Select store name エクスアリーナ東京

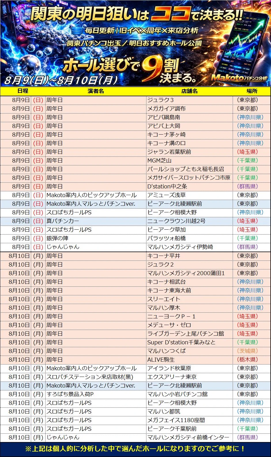pos(172,377)
